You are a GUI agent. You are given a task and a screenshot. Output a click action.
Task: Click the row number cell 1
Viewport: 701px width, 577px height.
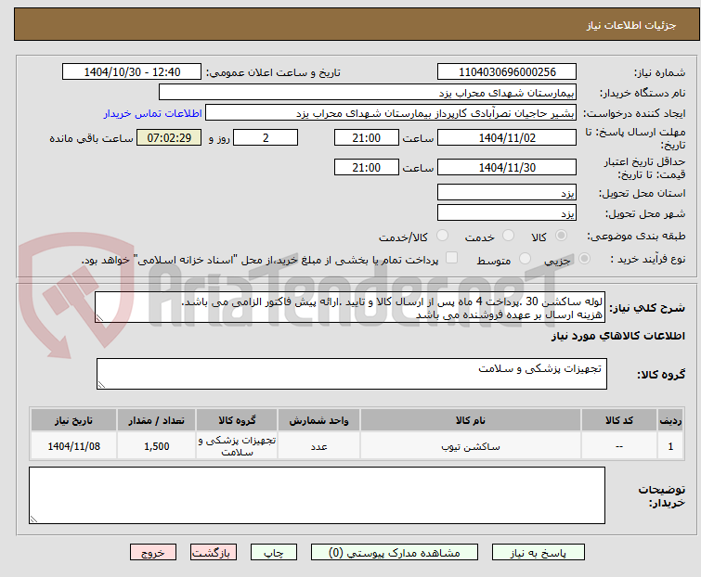(670, 445)
